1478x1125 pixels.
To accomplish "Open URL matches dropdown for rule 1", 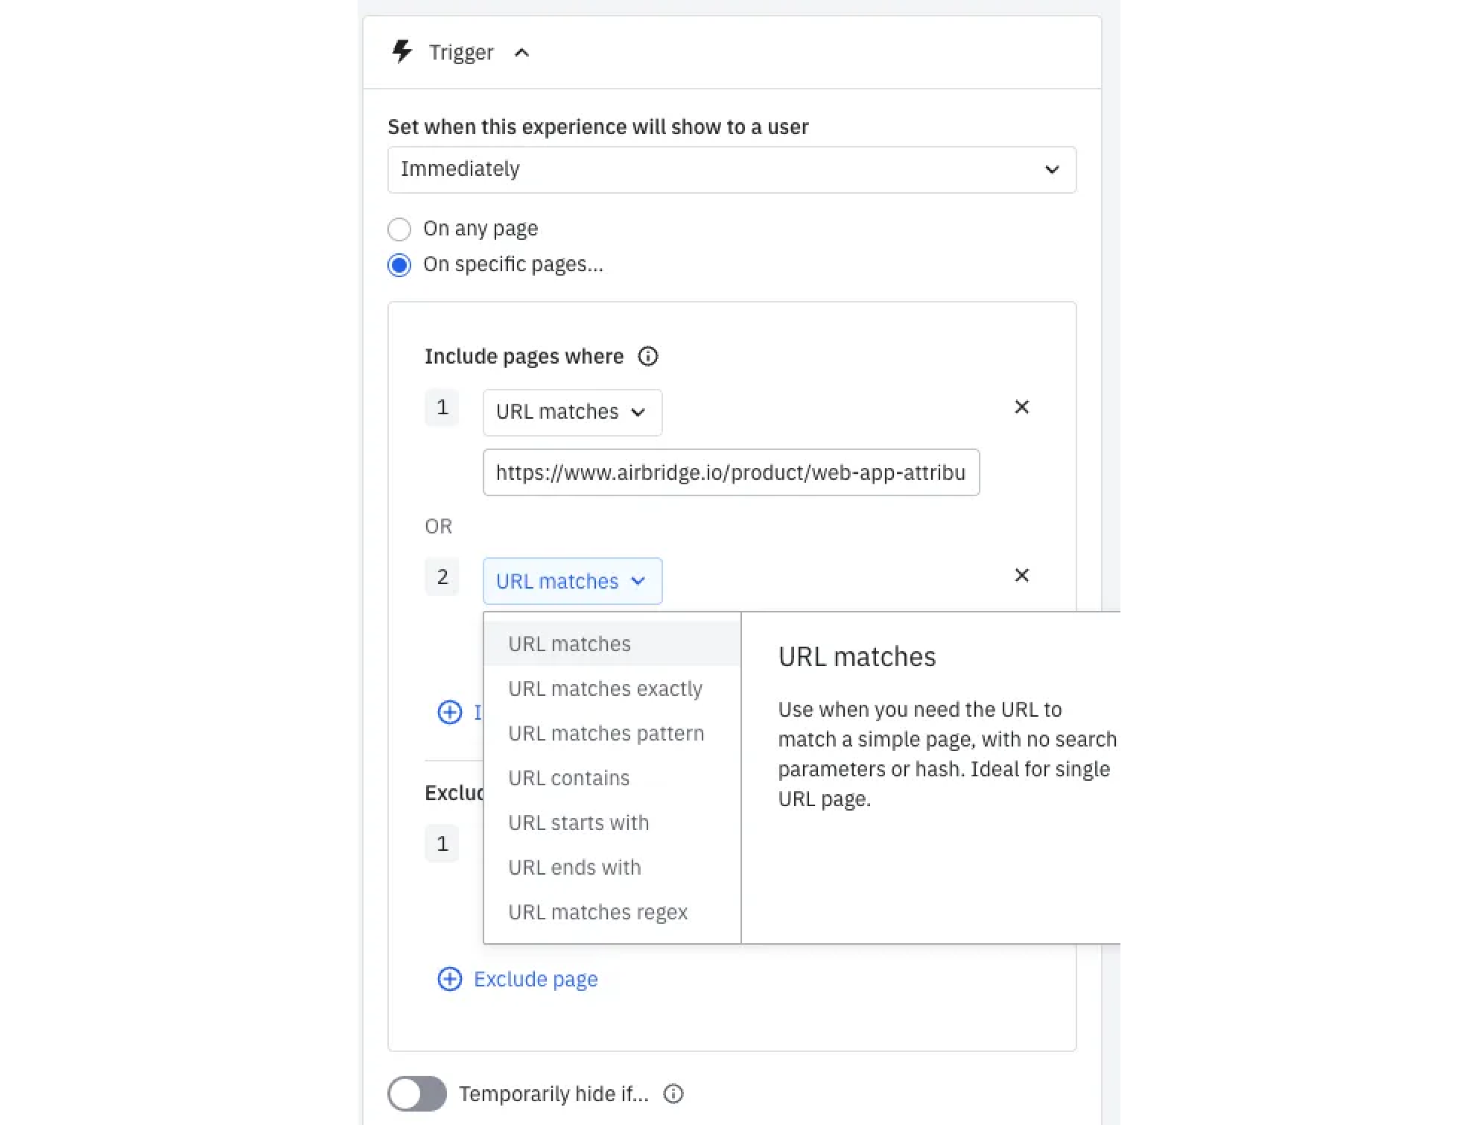I will click(x=572, y=412).
